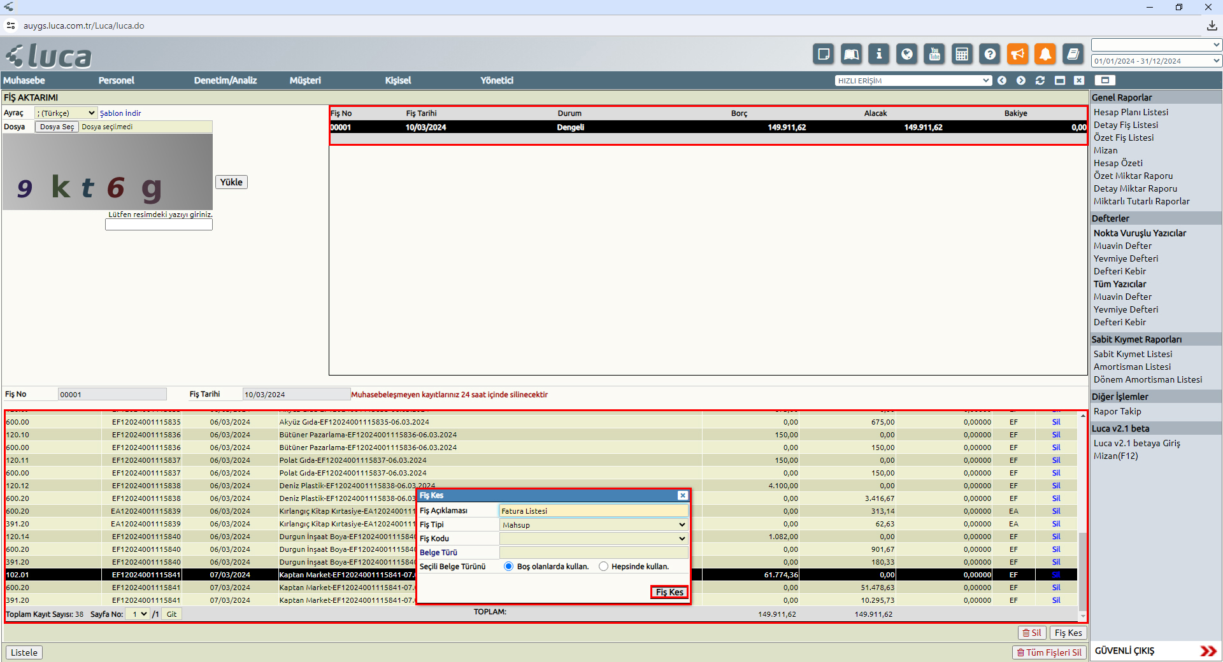
Task: Open Hesap Planı Listesi report
Action: point(1131,112)
